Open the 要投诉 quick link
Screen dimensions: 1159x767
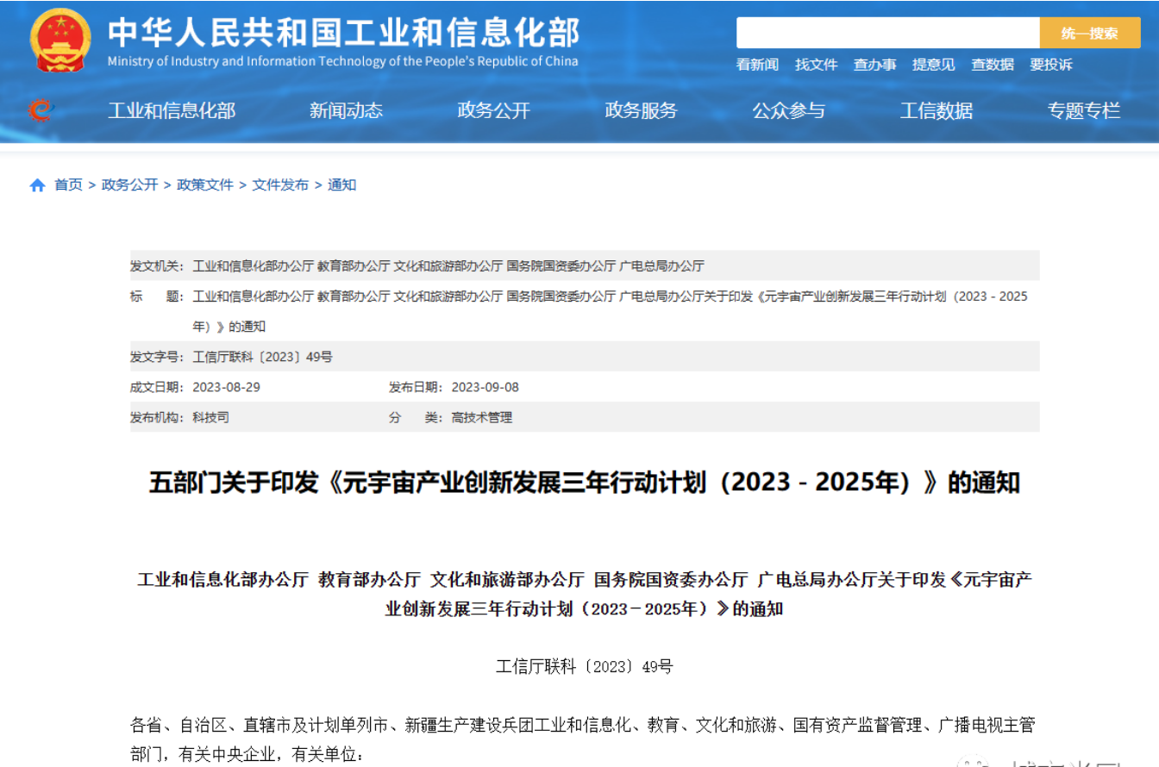(x=1050, y=65)
